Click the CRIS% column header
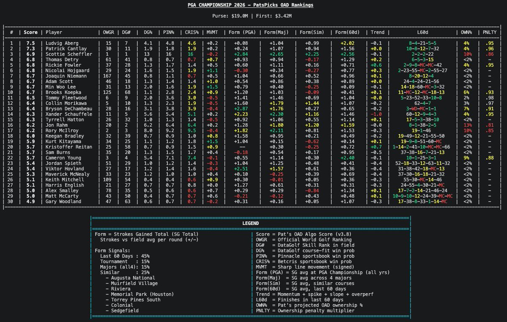This screenshot has height=322, width=507. coord(191,32)
